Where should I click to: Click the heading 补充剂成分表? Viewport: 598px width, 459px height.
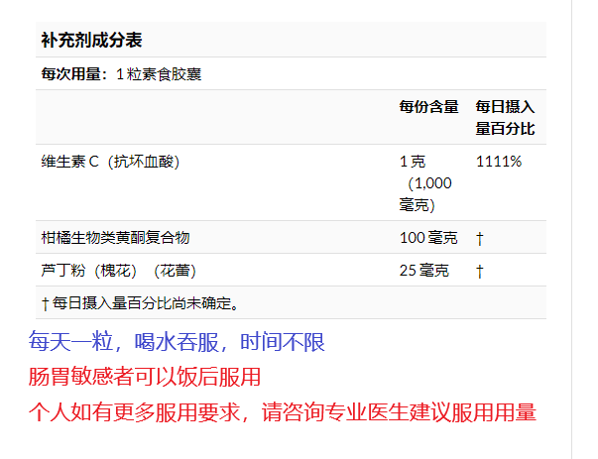point(91,40)
